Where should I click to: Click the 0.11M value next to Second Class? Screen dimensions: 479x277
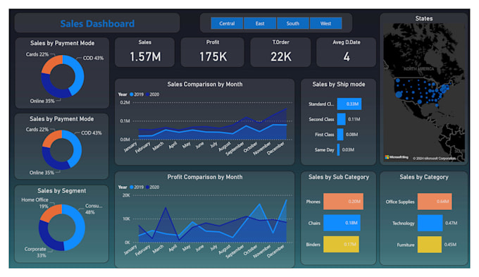(x=354, y=119)
